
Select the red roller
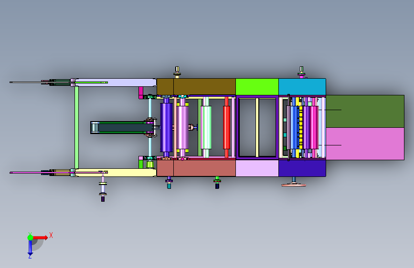coord(226,127)
